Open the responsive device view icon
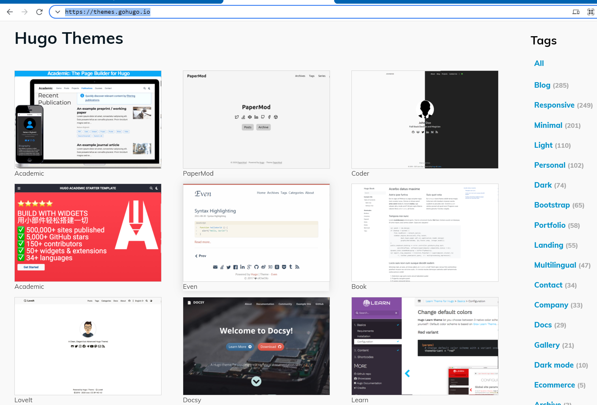 coord(576,12)
